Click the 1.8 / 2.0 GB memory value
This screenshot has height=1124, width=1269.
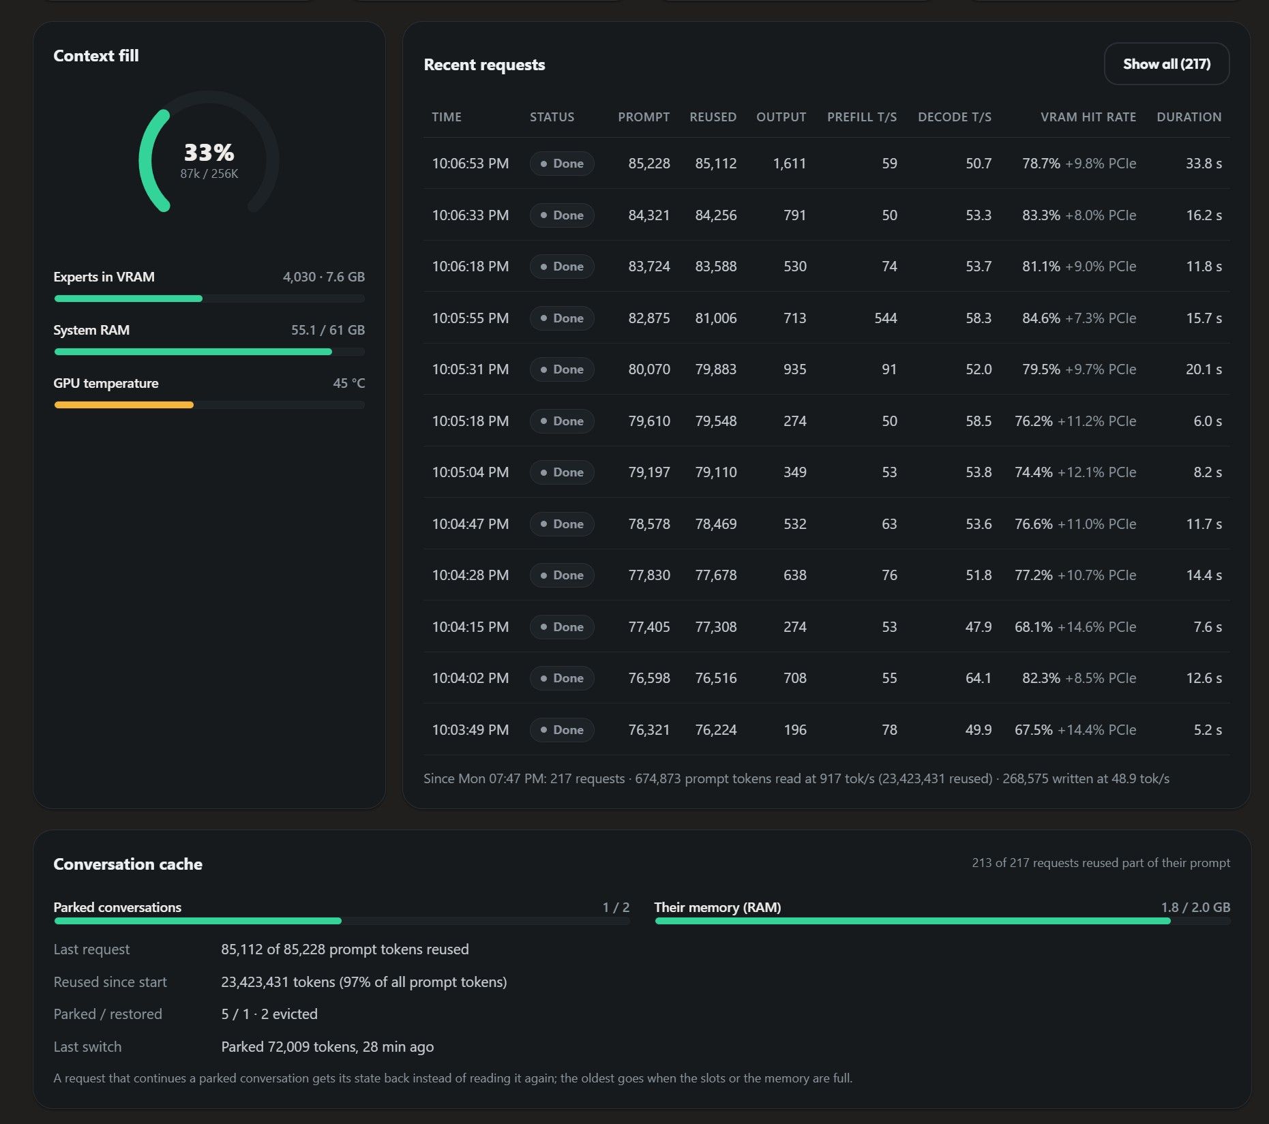[x=1195, y=907]
